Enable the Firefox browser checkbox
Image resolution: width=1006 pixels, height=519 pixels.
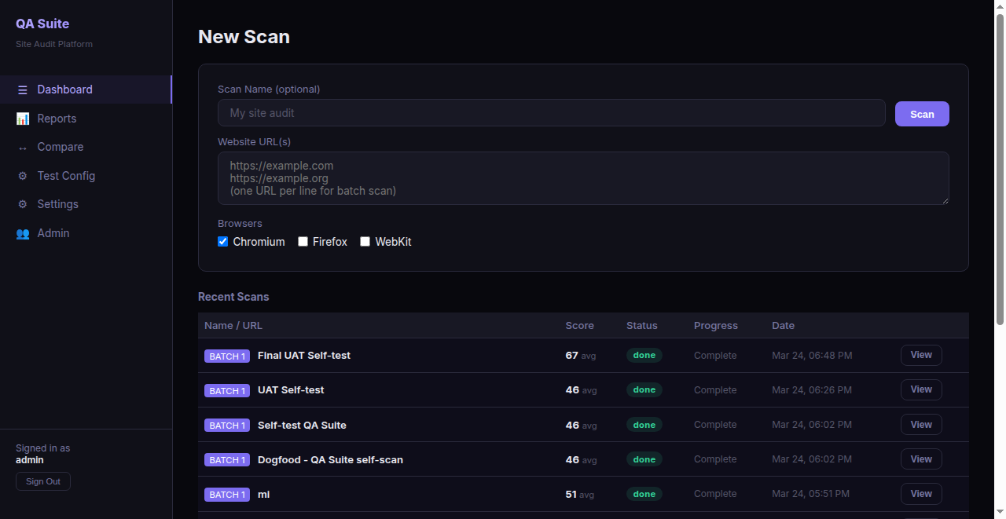coord(303,241)
